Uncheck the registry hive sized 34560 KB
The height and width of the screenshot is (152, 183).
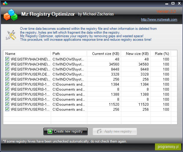(x=7, y=64)
